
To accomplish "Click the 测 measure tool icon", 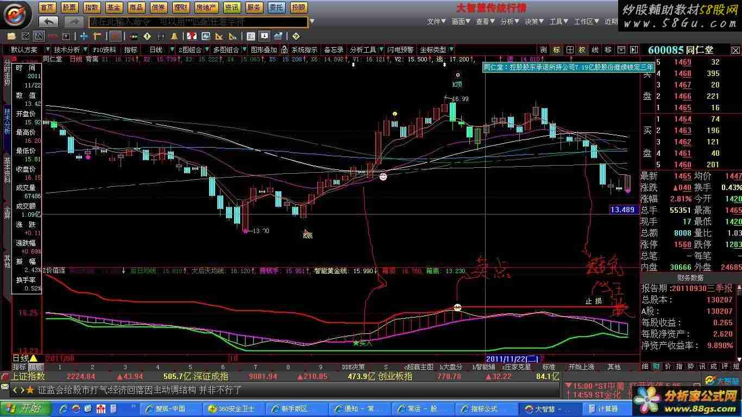I will 543,49.
